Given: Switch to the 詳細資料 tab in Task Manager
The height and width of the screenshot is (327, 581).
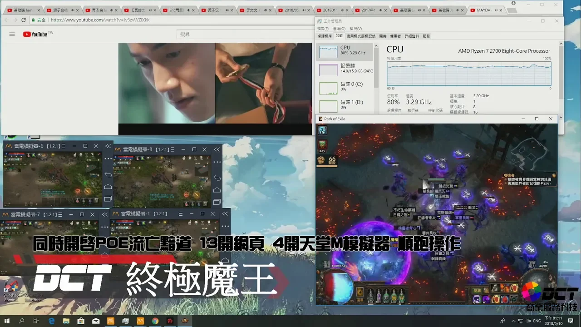Looking at the screenshot, I should 412,36.
